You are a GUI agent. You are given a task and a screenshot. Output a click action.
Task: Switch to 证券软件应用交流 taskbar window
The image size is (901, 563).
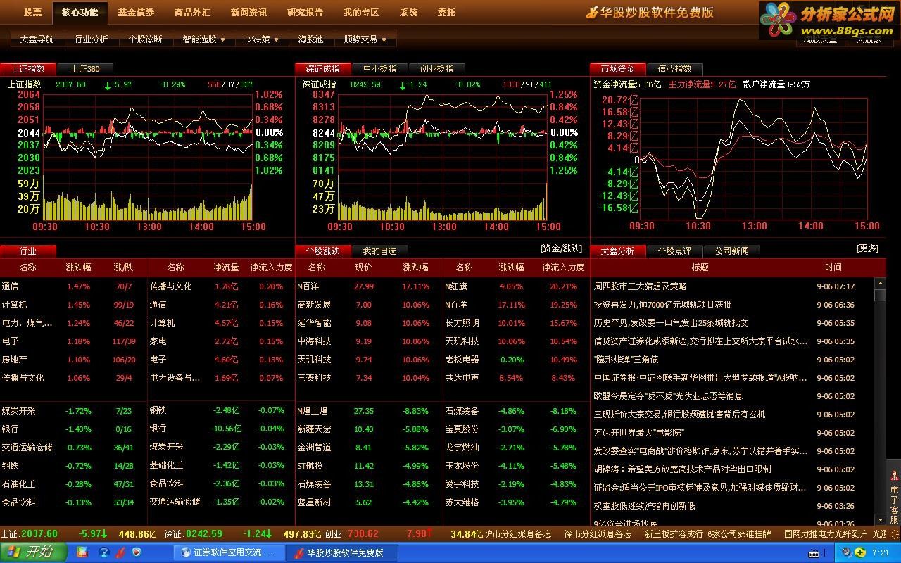click(x=229, y=553)
